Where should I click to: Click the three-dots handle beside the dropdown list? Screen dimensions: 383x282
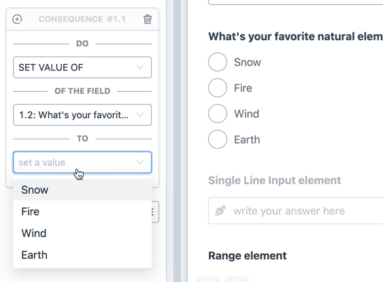[x=154, y=212]
